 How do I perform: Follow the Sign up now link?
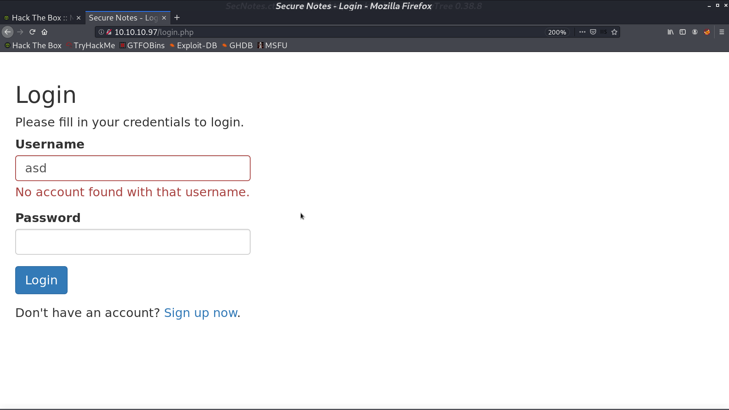[201, 313]
